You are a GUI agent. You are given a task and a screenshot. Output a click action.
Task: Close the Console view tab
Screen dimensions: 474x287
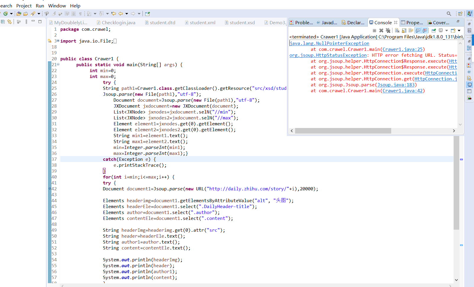pyautogui.click(x=396, y=22)
